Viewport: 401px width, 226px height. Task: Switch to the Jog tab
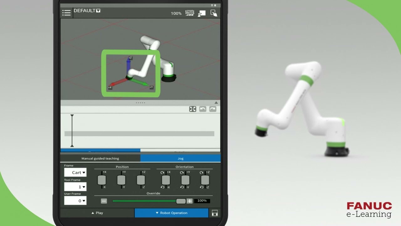[180, 159]
